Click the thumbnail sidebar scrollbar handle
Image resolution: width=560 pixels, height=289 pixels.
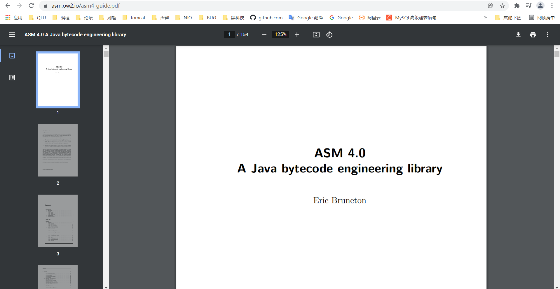pyautogui.click(x=106, y=54)
